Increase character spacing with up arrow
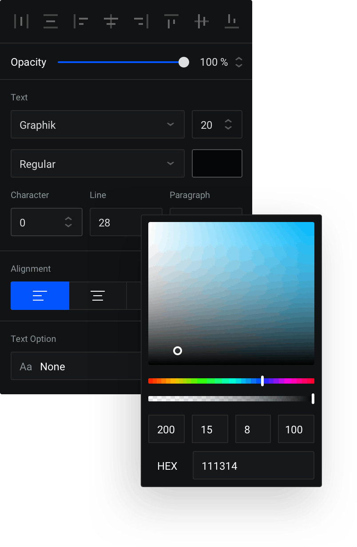This screenshot has width=357, height=547. coord(68,219)
